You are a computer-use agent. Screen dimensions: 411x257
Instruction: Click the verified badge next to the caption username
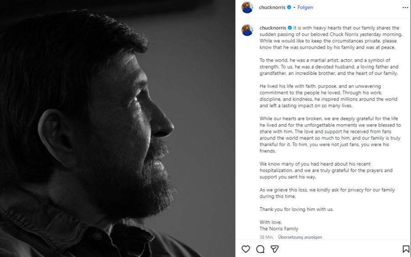pyautogui.click(x=290, y=28)
